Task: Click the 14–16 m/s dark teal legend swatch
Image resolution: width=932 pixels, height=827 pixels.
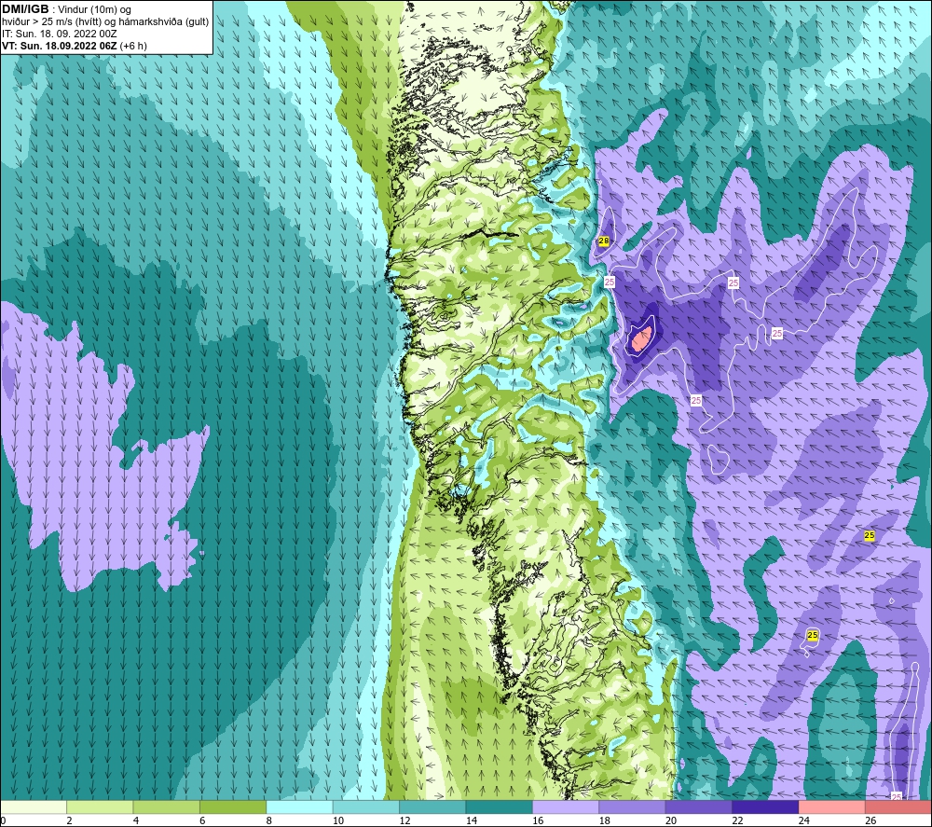Action: [x=500, y=806]
